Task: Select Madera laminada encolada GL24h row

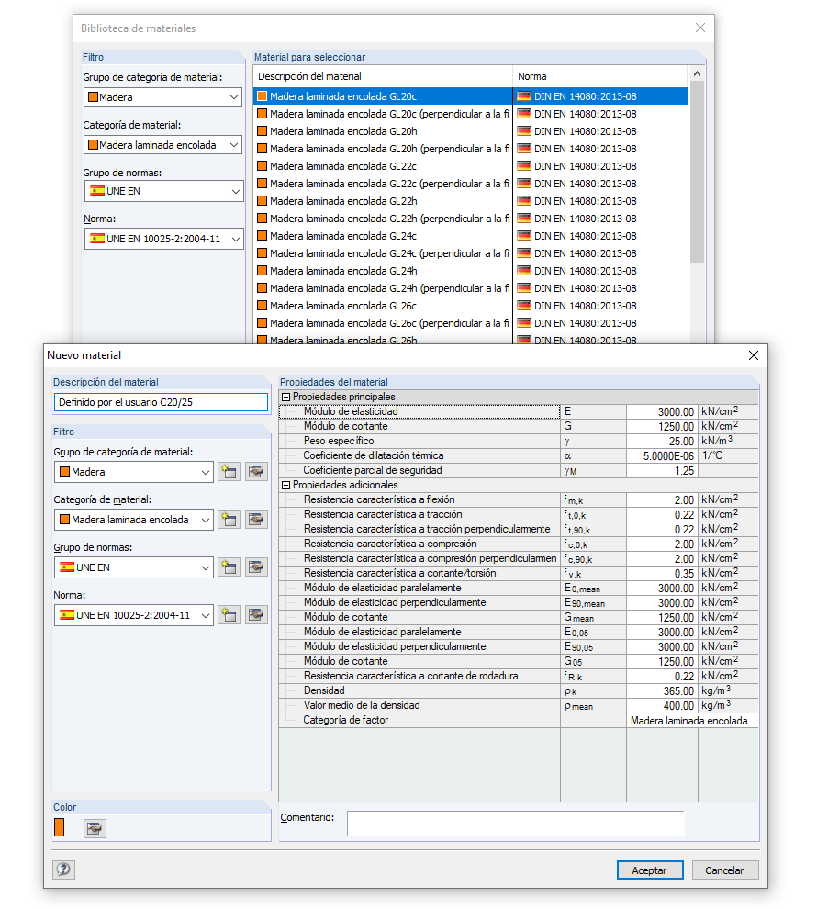Action: 470,271
